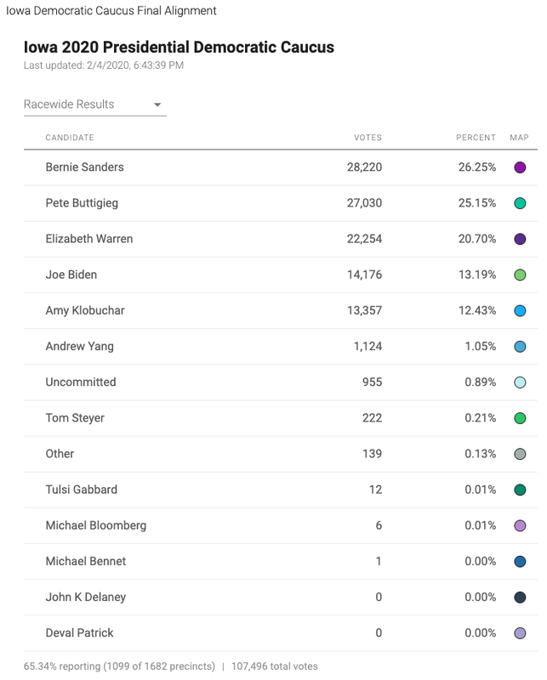
Task: Click Pete Buttigieg's teal map color dot
Action: (x=520, y=203)
